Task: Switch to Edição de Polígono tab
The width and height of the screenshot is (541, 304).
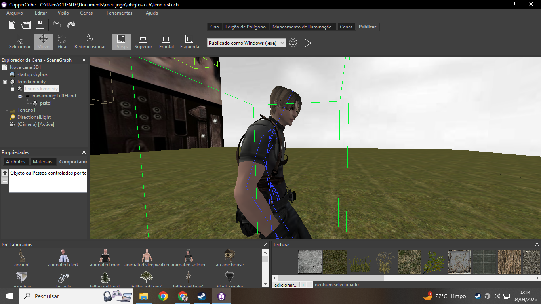Action: pyautogui.click(x=245, y=27)
